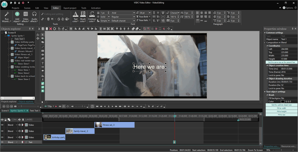Select the arrow cursor tool
This screenshot has height=152, width=298.
[42, 35]
